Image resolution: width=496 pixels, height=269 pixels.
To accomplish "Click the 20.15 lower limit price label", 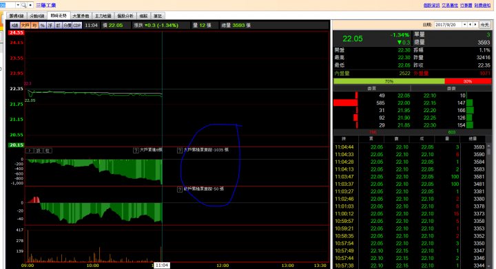I will coord(16,145).
